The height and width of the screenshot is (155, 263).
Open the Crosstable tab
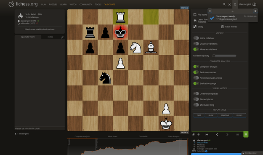(x=143, y=136)
